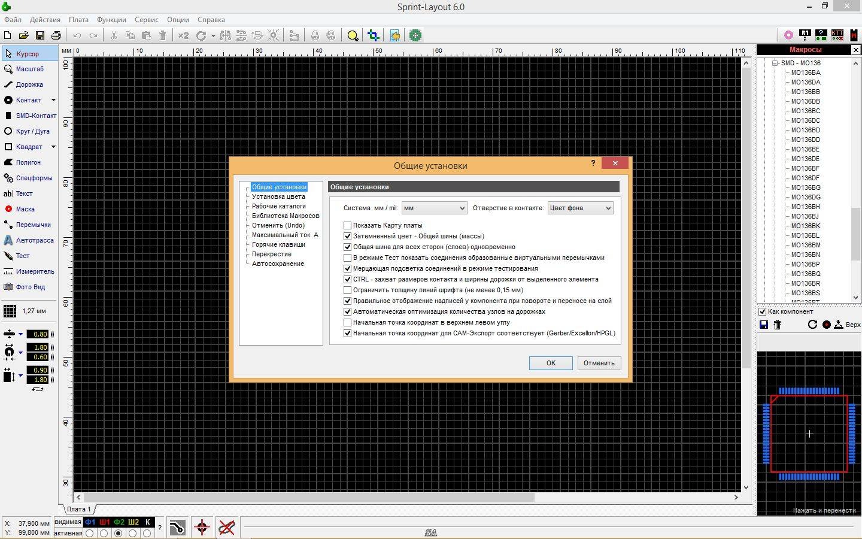Enable Ограничить толщину линий шрифта

pyautogui.click(x=347, y=290)
